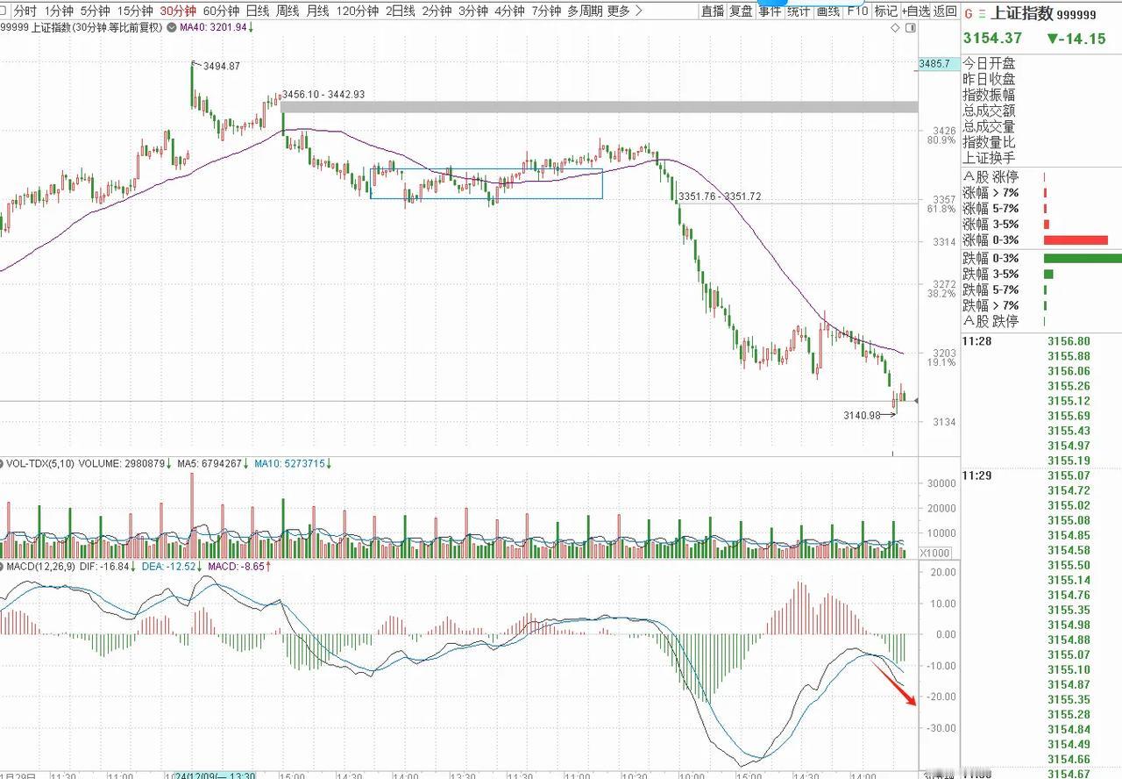Open the 多周期 multi-period view

tap(585, 11)
